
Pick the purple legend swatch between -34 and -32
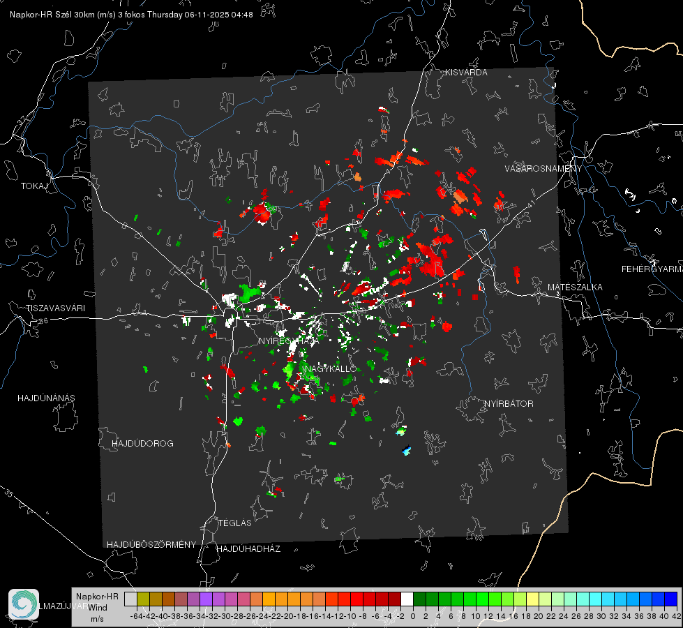point(206,599)
